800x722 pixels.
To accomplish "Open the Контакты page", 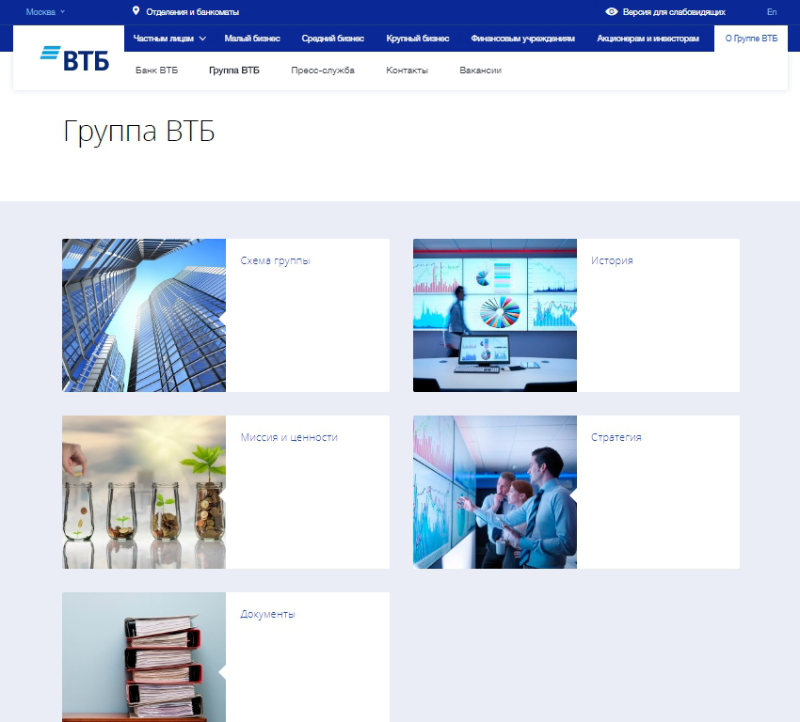I will click(407, 71).
